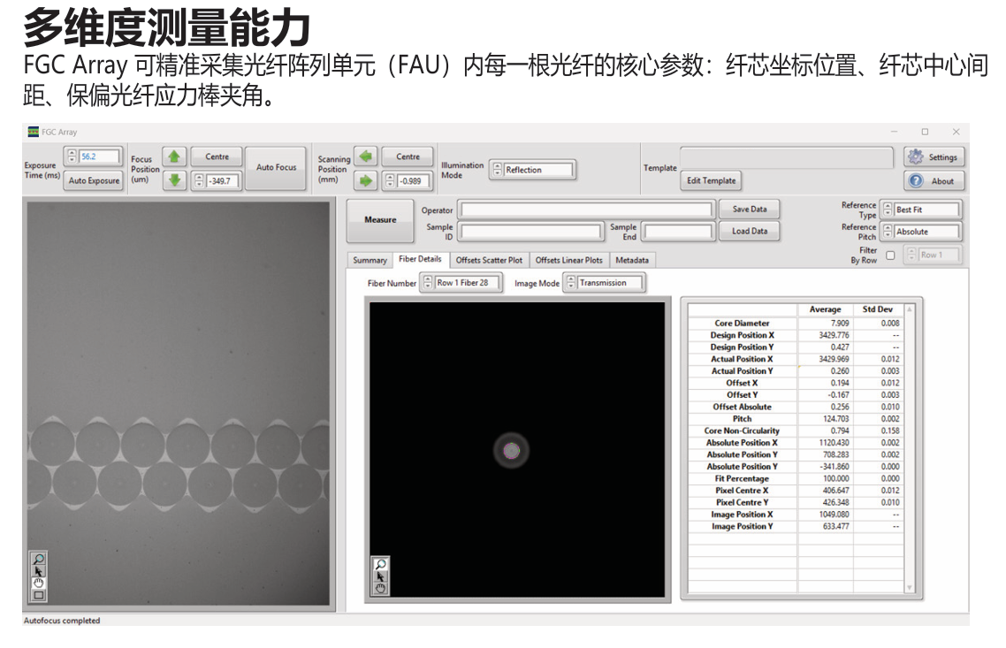The width and height of the screenshot is (1006, 648).
Task: Open the Fiber Number selector
Action: pos(462,283)
